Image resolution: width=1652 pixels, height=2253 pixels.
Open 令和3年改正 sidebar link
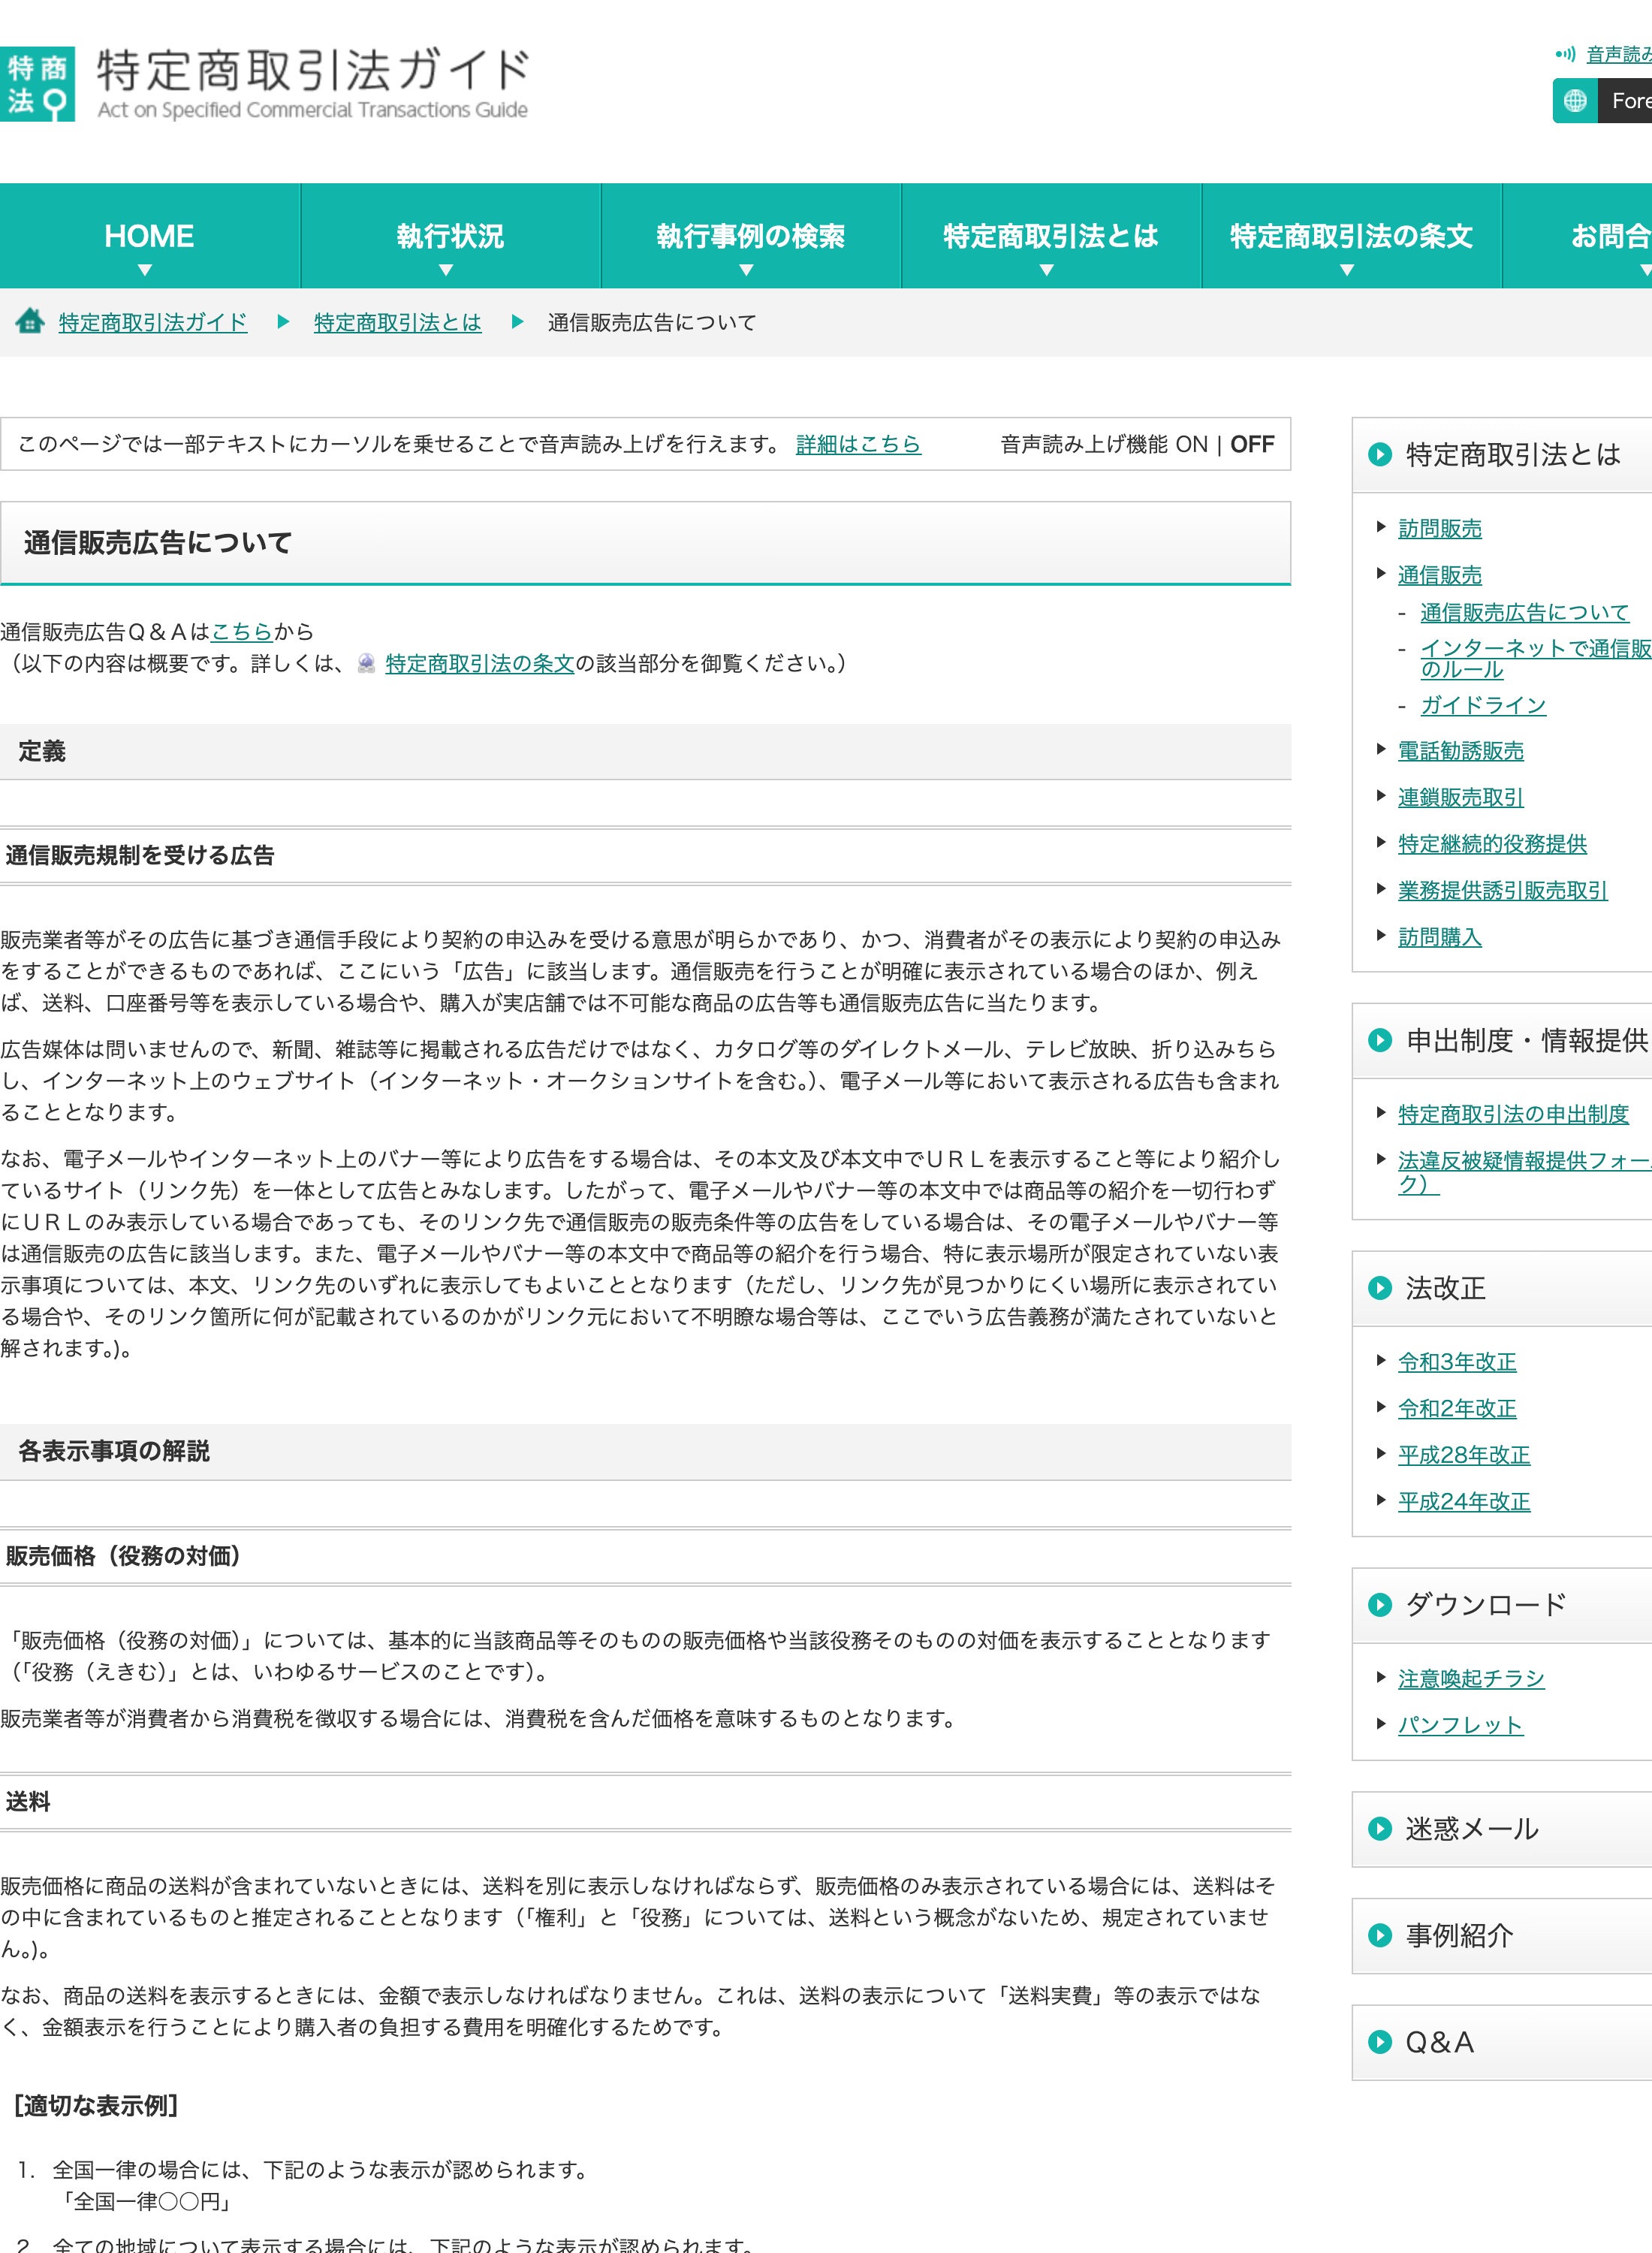(x=1457, y=1362)
